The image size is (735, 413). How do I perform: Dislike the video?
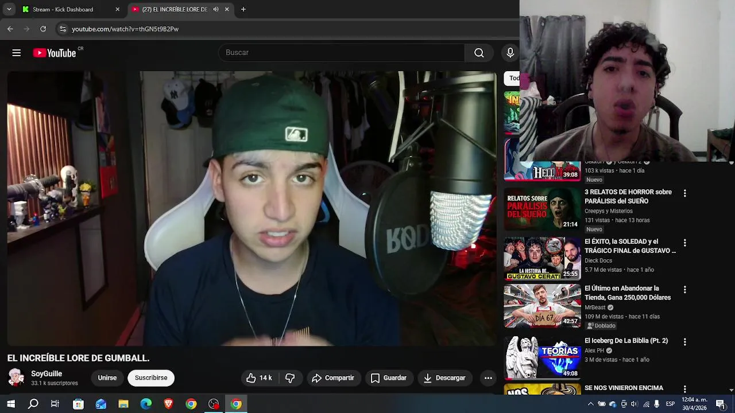coord(290,378)
